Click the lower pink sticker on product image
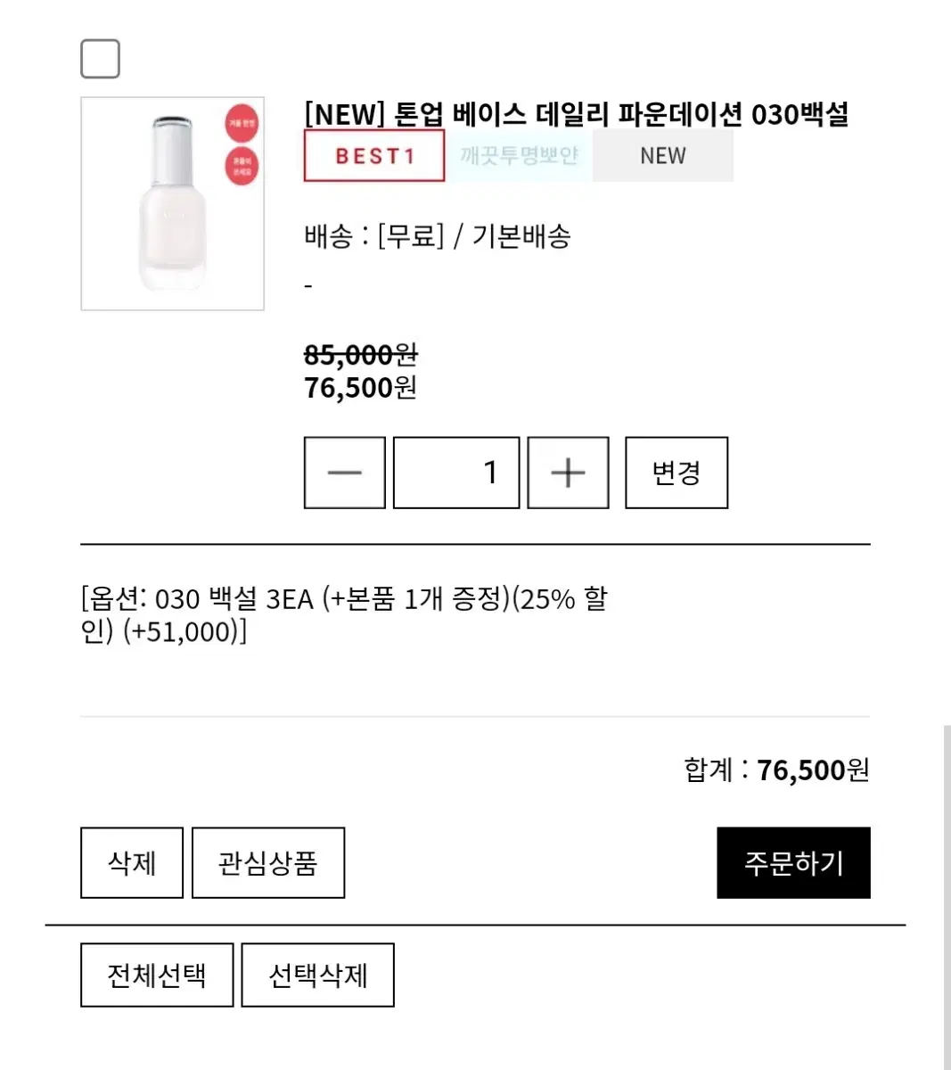The image size is (951, 1070). (242, 167)
